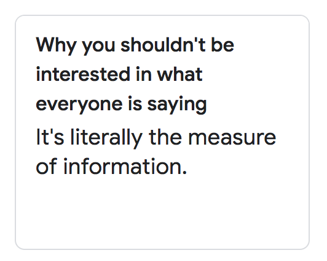Click the word "information." in the description
This screenshot has height=261, width=327.
(125, 167)
